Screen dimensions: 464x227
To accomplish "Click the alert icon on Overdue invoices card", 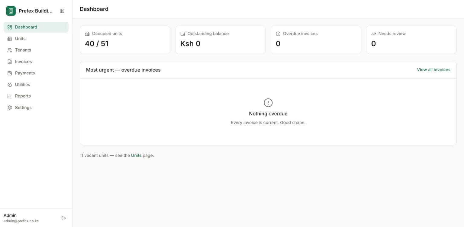I will [278, 34].
